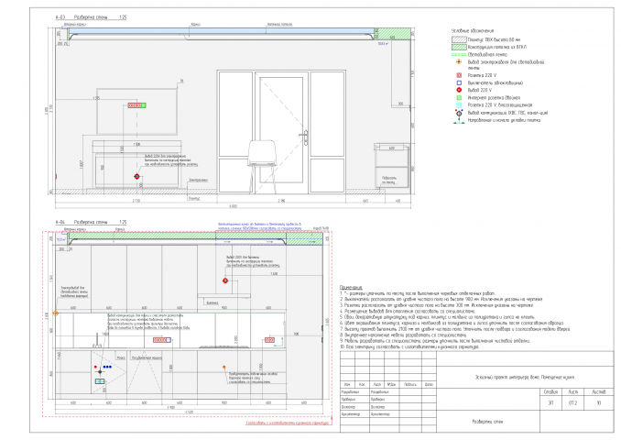This screenshot has height=440, width=621.
Task: Click the red socket beside the cooktop
Action: coord(269,340)
